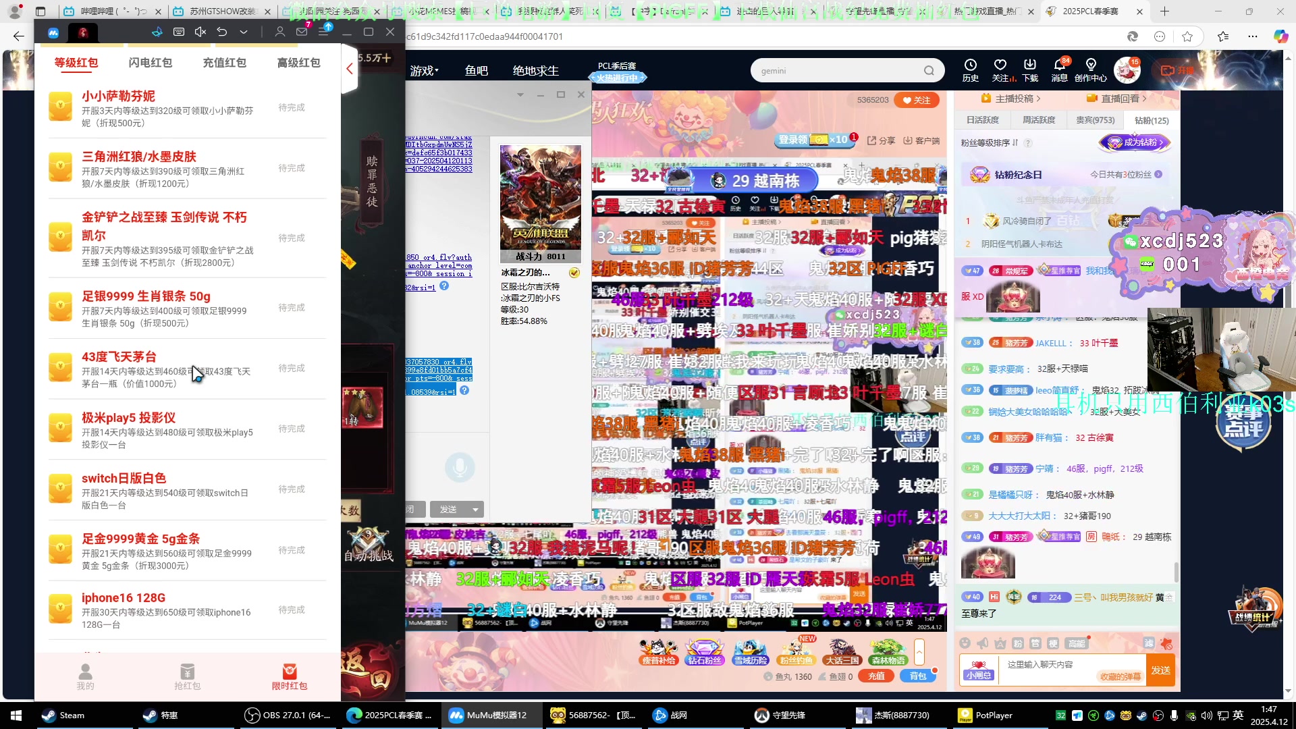Image resolution: width=1296 pixels, height=729 pixels.
Task: Open the 绝地求生 navigation item
Action: click(535, 71)
